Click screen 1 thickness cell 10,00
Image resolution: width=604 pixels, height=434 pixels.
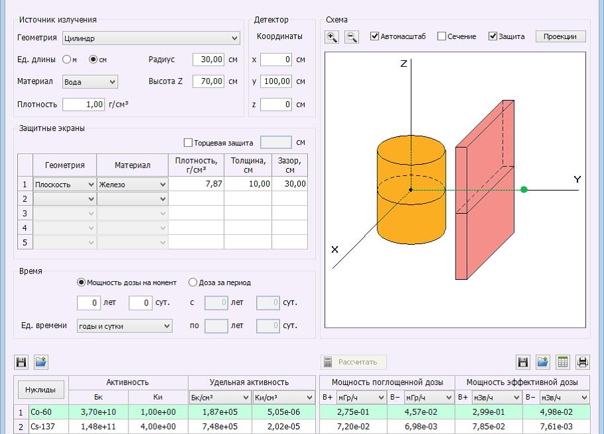(x=248, y=184)
